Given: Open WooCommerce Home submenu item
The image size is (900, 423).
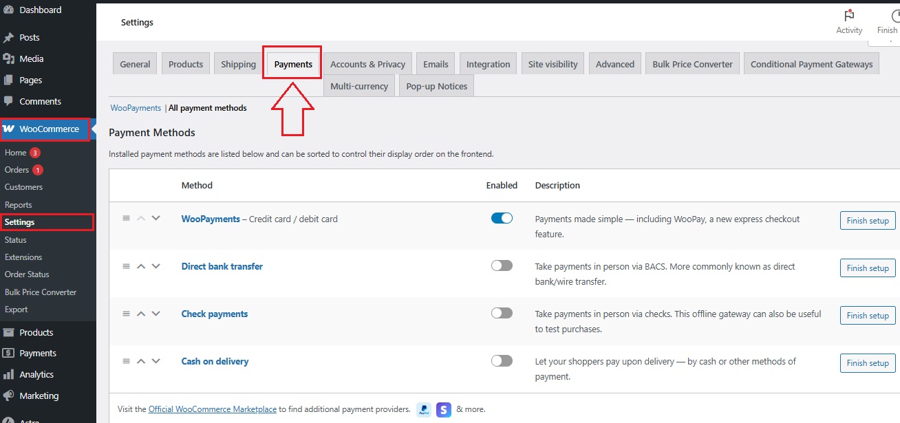Looking at the screenshot, I should point(16,153).
